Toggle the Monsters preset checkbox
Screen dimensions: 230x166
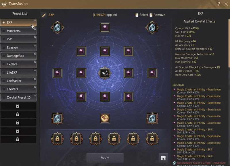[4, 31]
